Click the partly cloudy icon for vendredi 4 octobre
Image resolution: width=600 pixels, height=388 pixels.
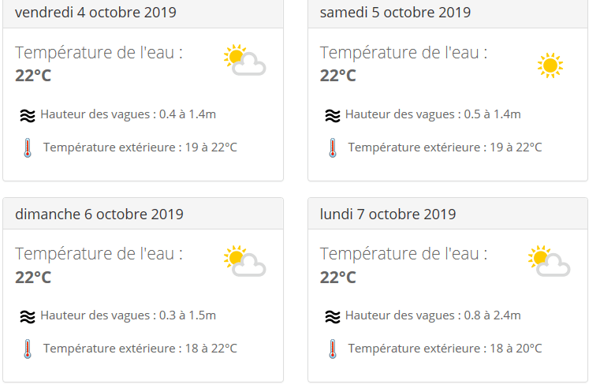click(x=244, y=60)
